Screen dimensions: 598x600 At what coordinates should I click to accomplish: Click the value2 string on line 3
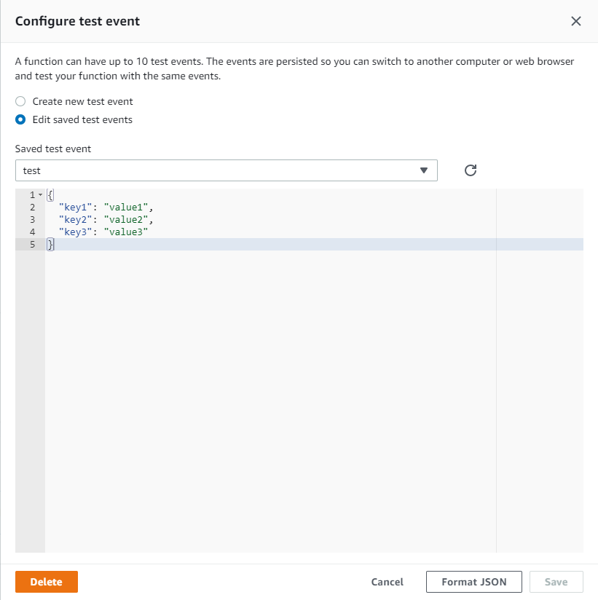125,219
